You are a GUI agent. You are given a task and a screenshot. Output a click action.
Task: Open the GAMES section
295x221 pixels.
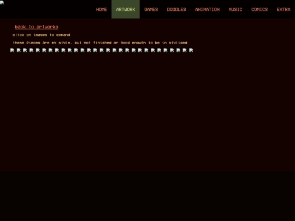151,9
